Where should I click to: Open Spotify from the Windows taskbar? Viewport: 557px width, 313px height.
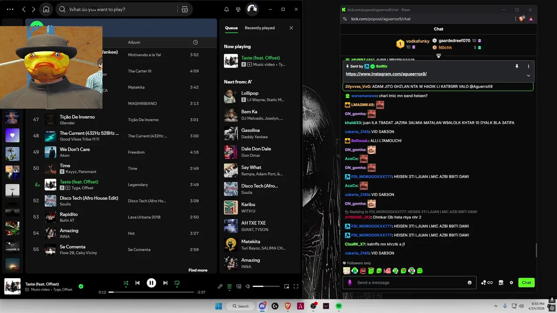tap(339, 306)
